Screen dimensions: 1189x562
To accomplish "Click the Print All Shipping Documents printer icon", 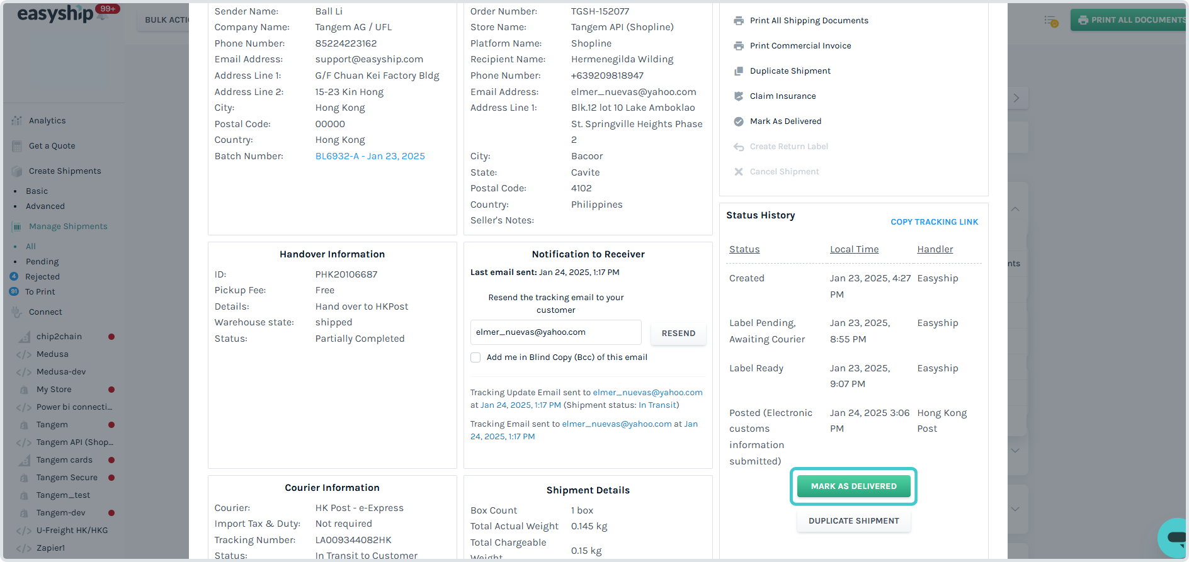I will [x=739, y=21].
